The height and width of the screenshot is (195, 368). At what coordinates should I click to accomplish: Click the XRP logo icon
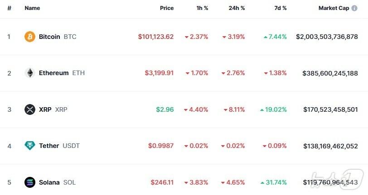[30, 109]
